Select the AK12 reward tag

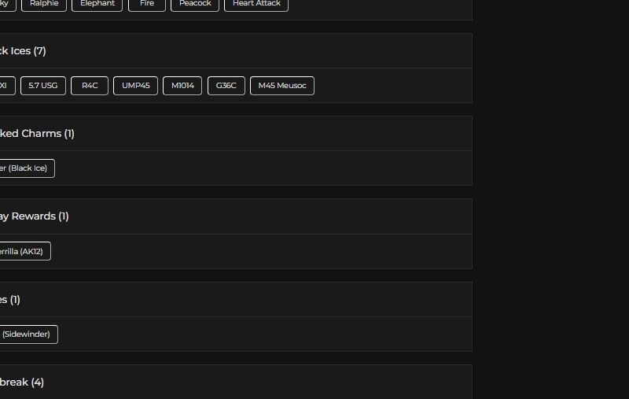[x=24, y=251]
